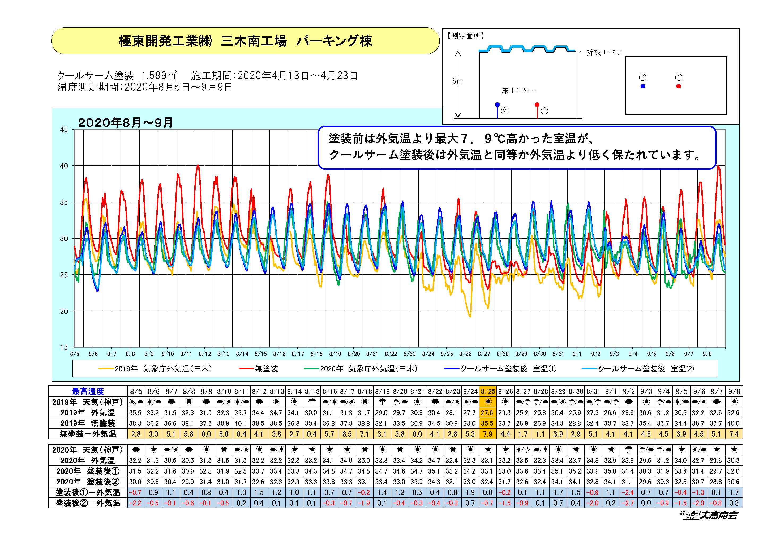Click the 【測定箇所】 label
The image size is (776, 549).
click(x=466, y=36)
